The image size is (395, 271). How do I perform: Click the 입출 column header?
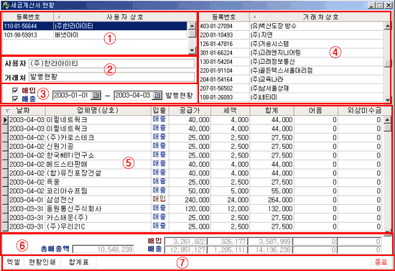click(159, 111)
